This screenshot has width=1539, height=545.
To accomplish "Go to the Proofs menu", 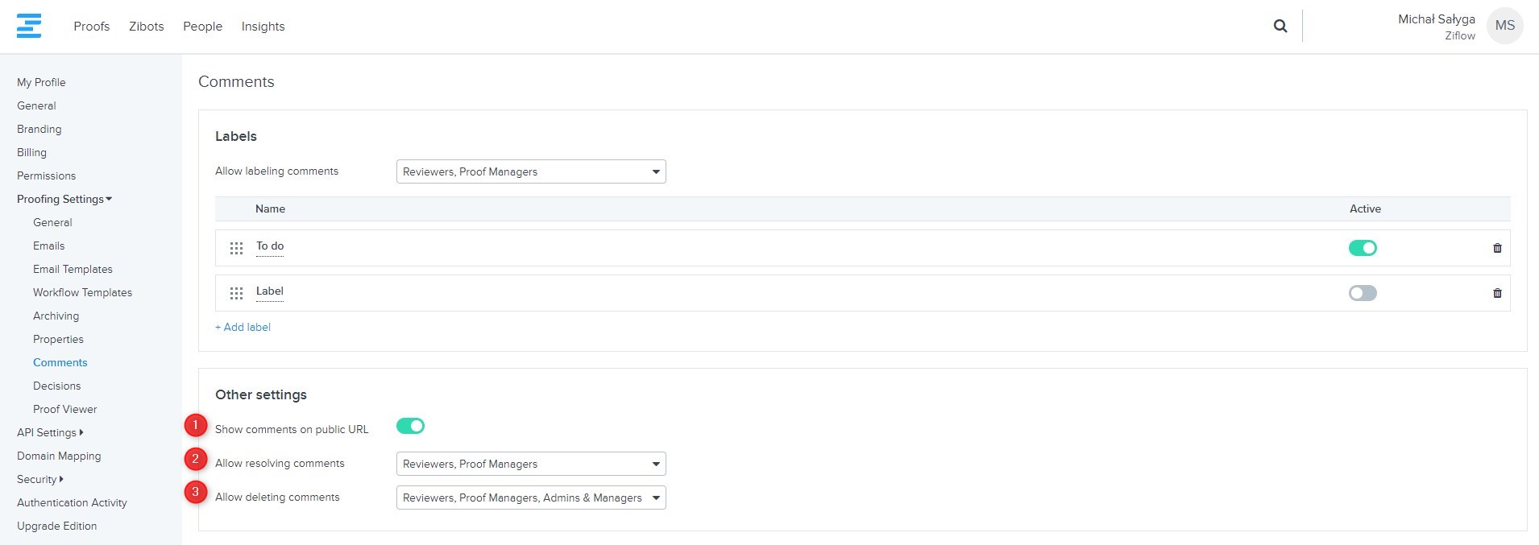I will (91, 27).
